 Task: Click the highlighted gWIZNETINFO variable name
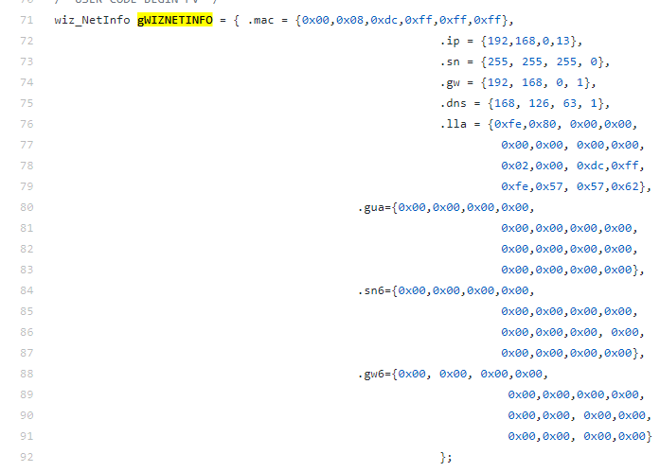point(174,20)
